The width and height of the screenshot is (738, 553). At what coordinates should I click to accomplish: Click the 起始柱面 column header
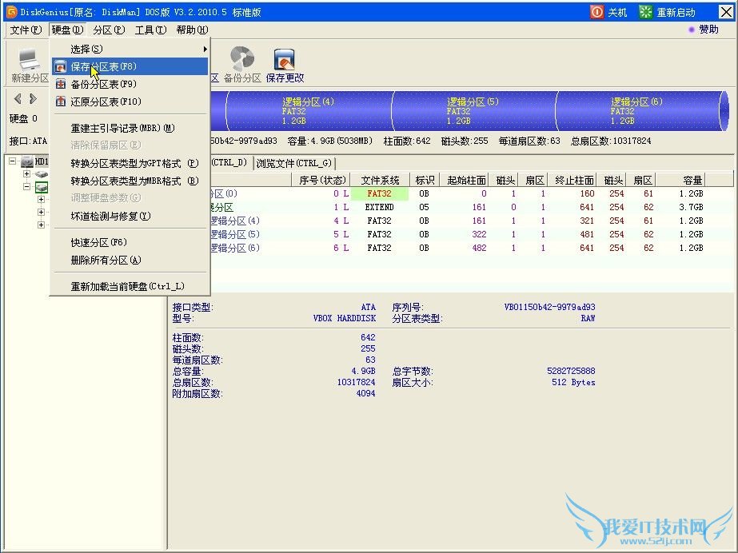[x=465, y=180]
